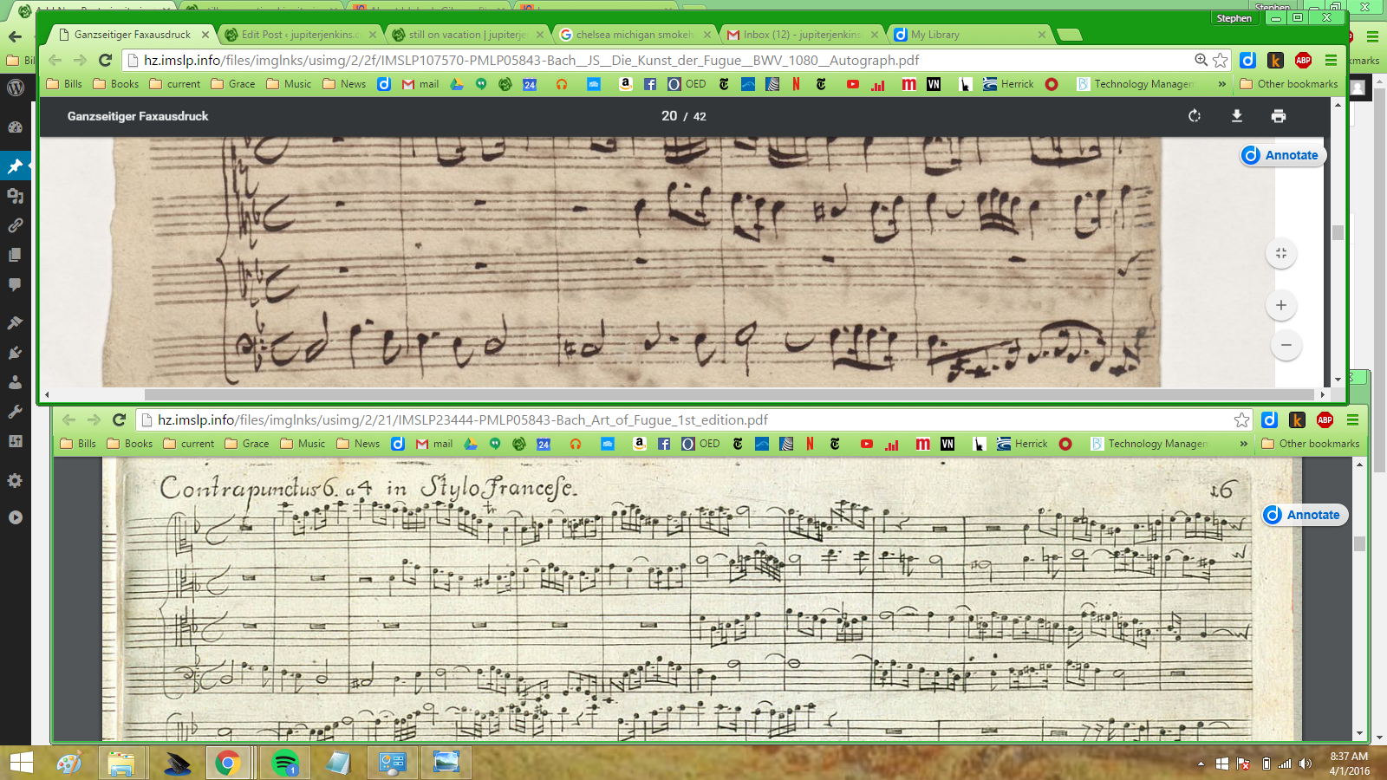The image size is (1387, 780).
Task: Open Chrome from the Windows taskbar
Action: (228, 763)
